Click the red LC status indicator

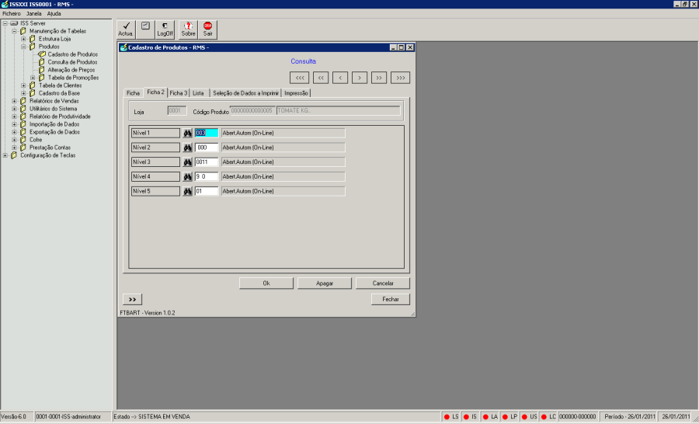(x=544, y=417)
